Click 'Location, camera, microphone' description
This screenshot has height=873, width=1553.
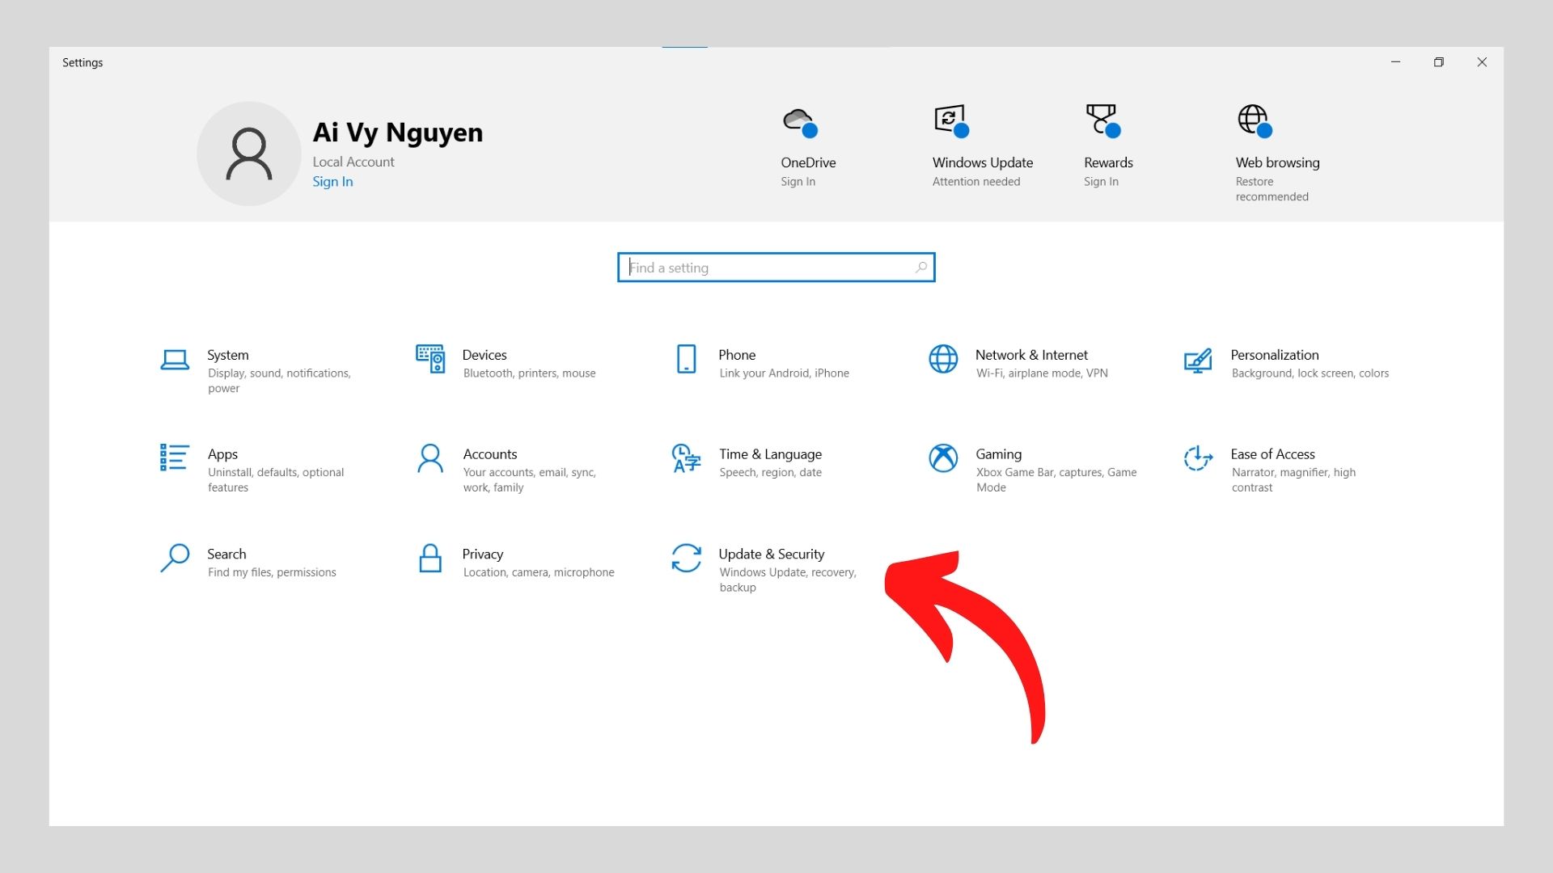point(539,572)
